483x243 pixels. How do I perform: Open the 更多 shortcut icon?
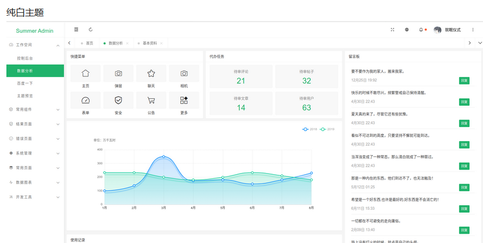tap(184, 100)
